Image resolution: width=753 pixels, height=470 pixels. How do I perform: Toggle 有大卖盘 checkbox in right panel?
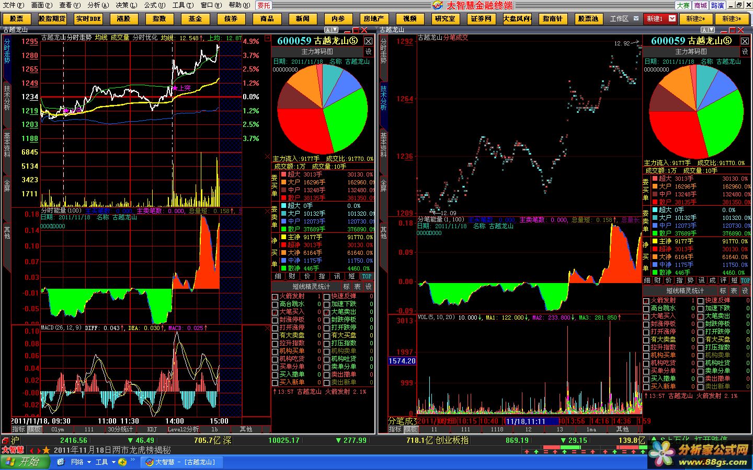646,340
